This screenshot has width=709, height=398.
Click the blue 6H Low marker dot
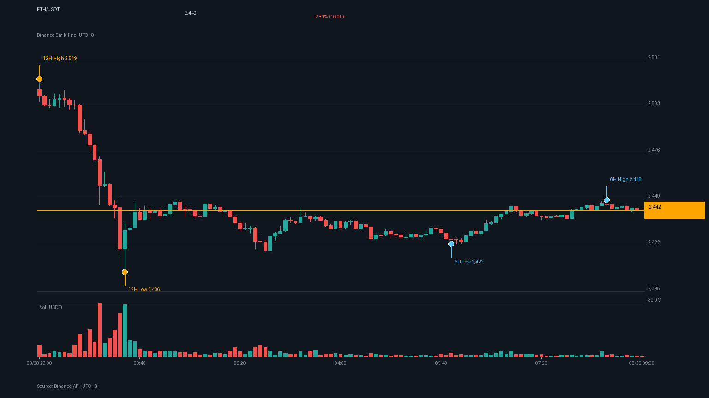[451, 244]
